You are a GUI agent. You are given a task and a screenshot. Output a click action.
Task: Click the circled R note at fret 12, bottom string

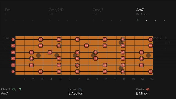(123, 71)
